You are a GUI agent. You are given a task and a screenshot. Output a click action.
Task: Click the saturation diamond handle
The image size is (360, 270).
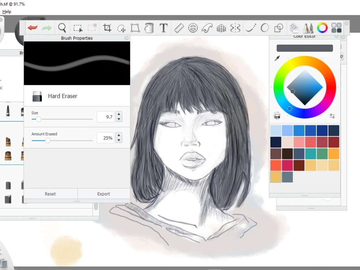coord(292,91)
